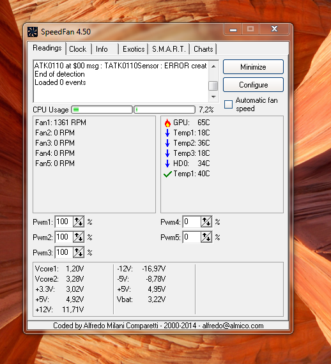This screenshot has width=331, height=364.
Task: Open the Exotics tab
Action: point(134,49)
